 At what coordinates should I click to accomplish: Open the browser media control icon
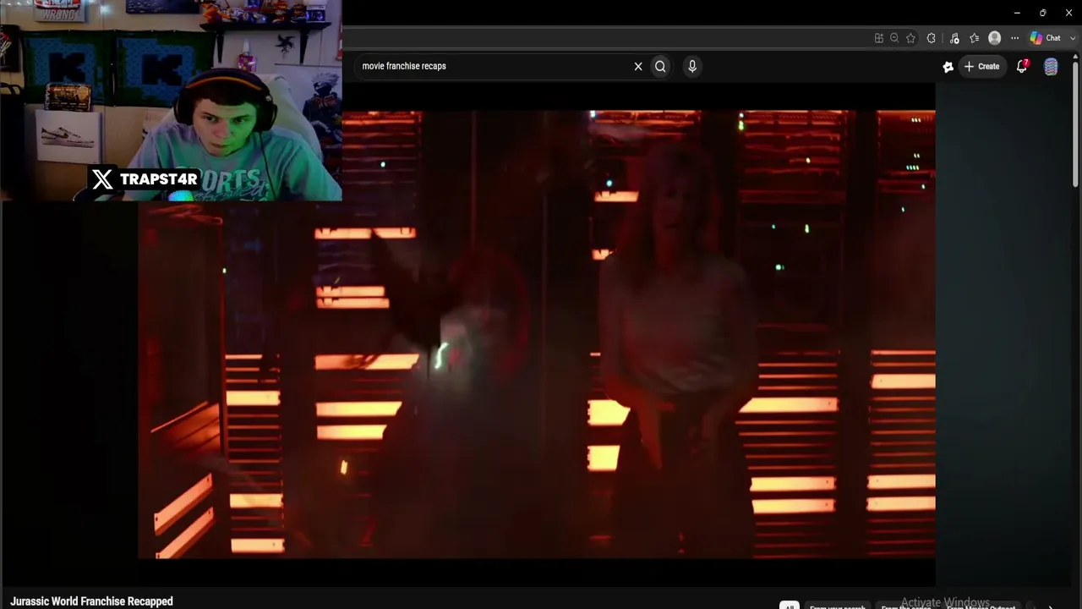tap(954, 38)
